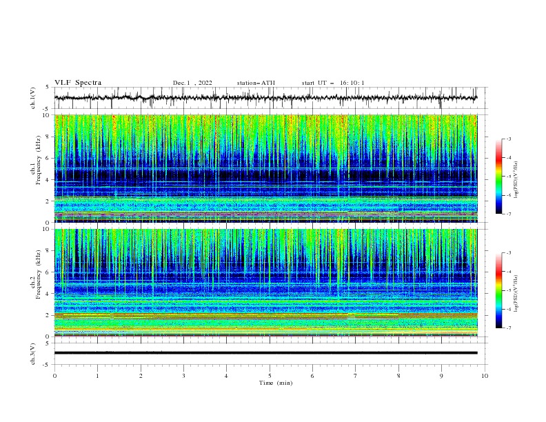
Task: Click time axis tick label "5"
Action: (x=270, y=376)
